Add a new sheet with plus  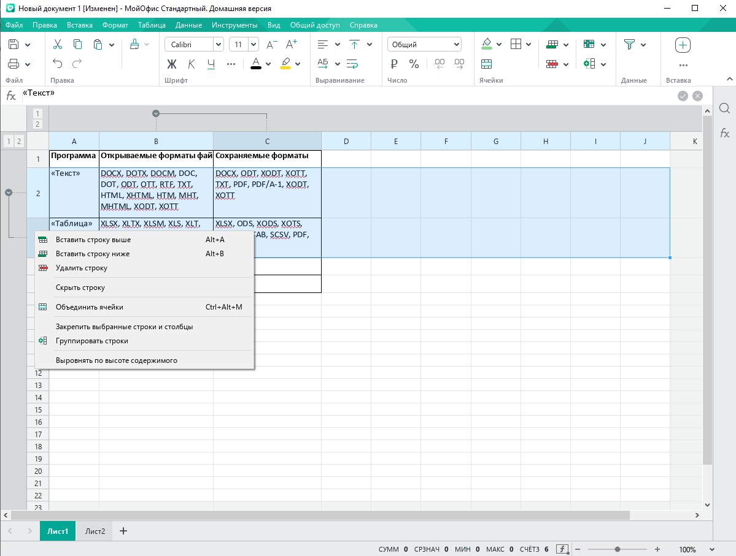(x=123, y=531)
